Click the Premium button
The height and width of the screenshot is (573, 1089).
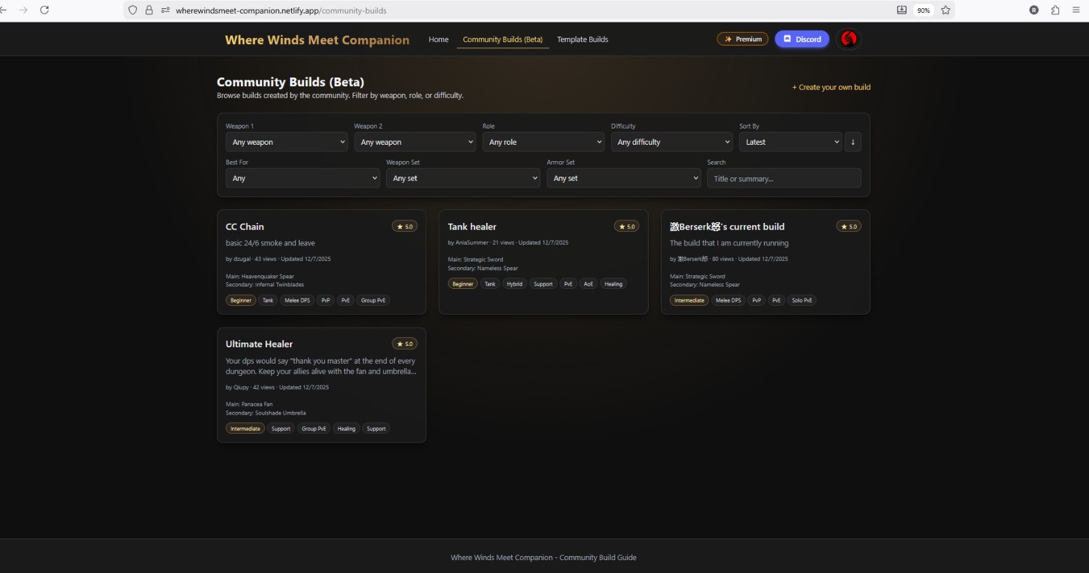pos(743,39)
